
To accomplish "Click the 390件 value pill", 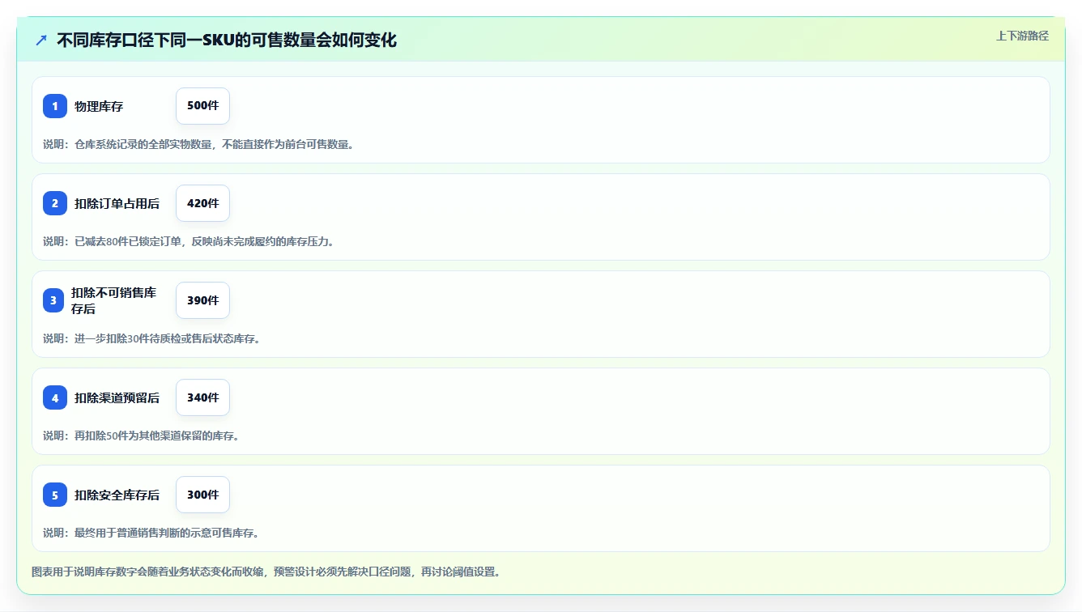I will click(x=202, y=300).
